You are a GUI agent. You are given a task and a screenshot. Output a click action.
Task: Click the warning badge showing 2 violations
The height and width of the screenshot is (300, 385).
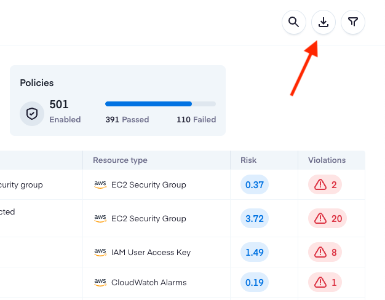coord(325,184)
